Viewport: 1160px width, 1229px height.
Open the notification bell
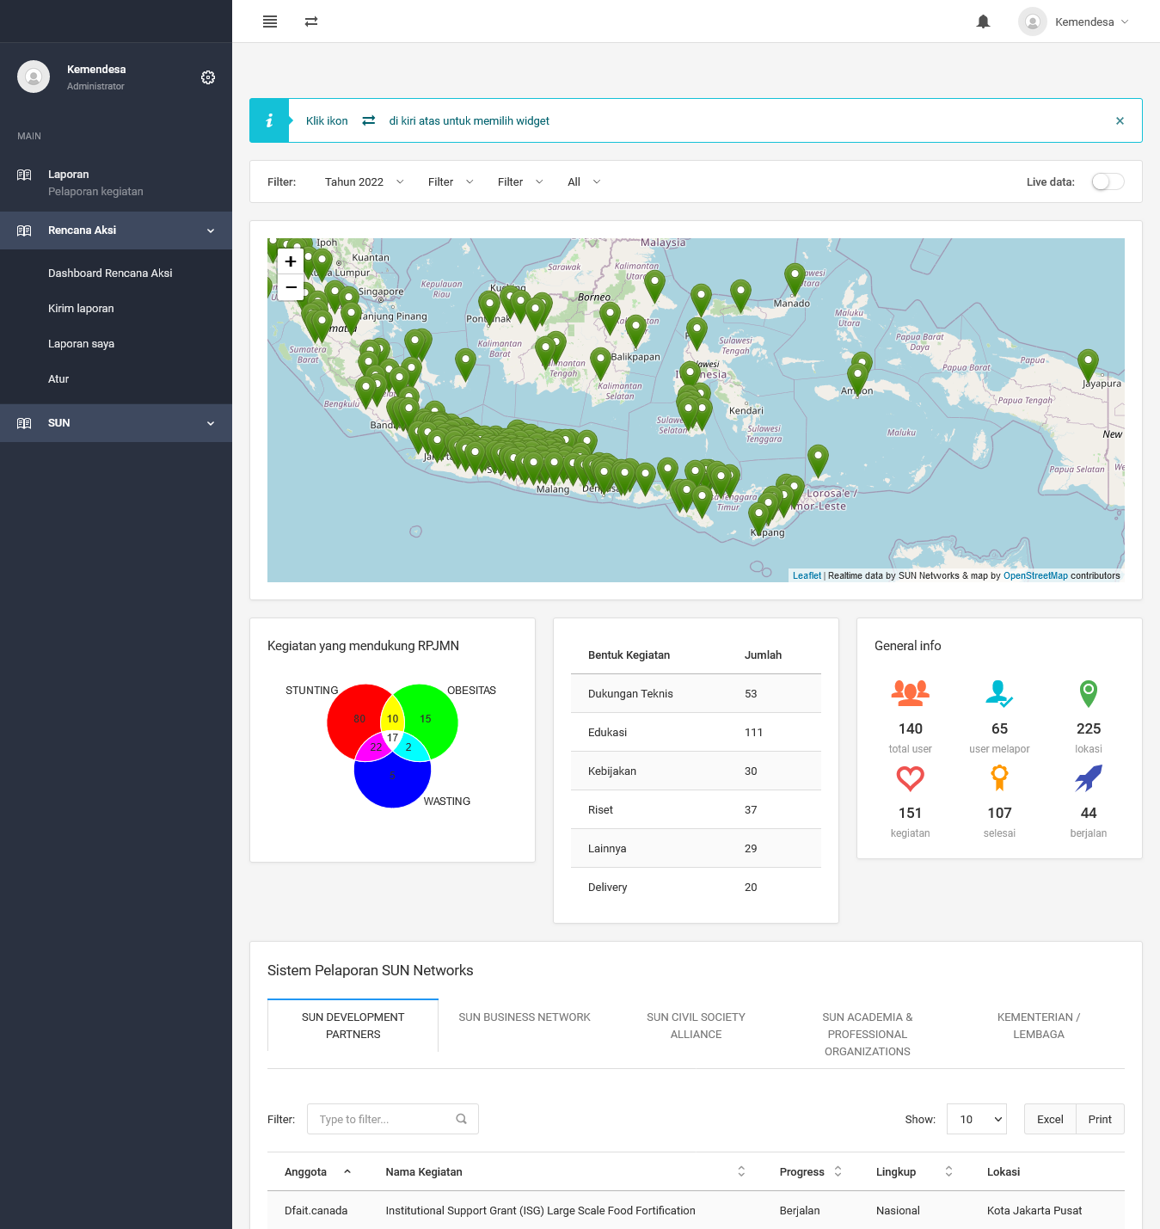coord(983,22)
